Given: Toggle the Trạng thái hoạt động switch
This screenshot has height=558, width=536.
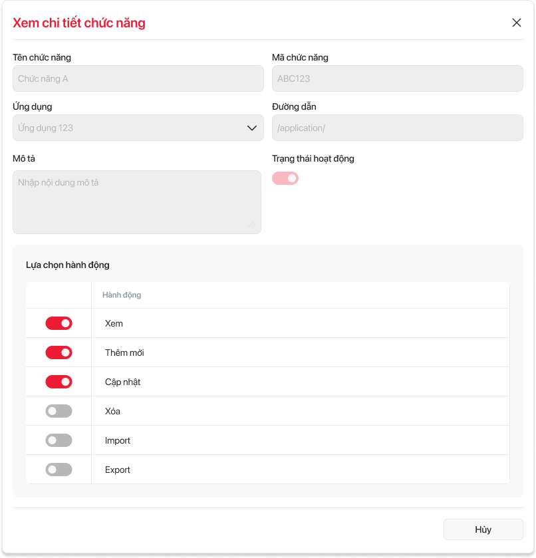Looking at the screenshot, I should 285,178.
